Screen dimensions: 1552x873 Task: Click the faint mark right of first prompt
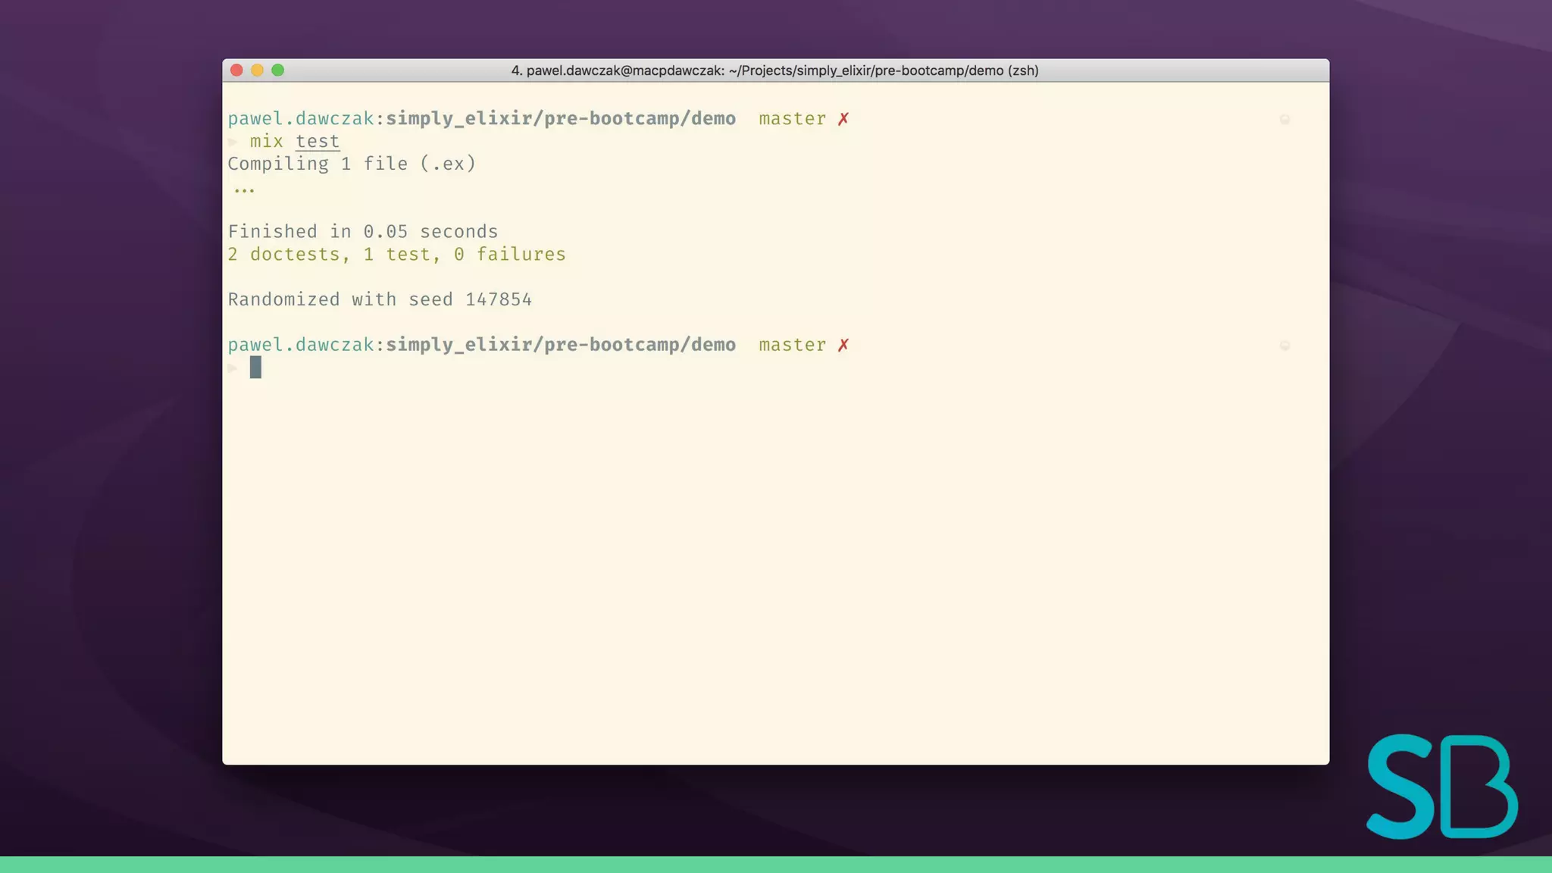(x=1284, y=119)
